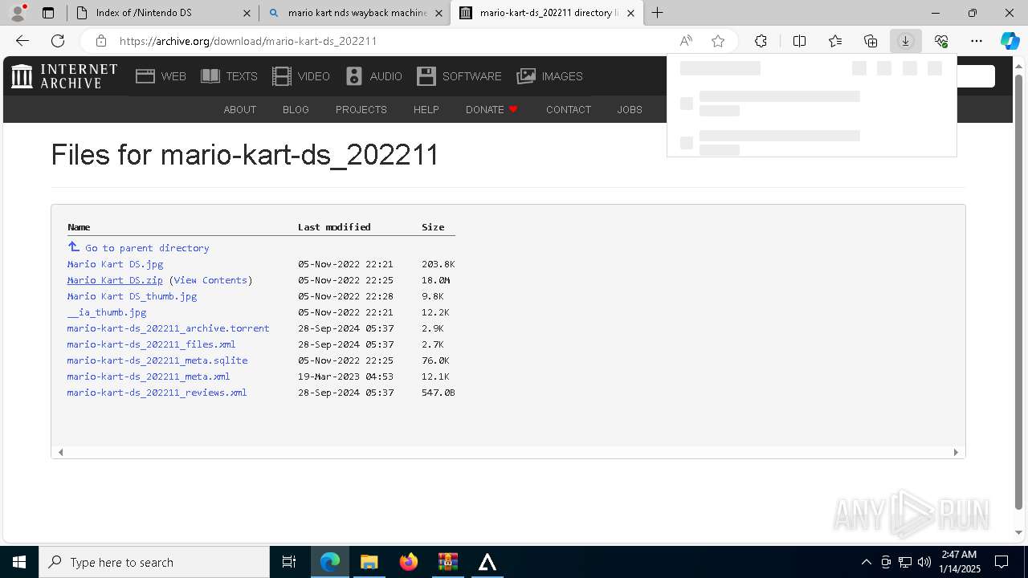Open __ia_thumb.jpg file
The height and width of the screenshot is (578, 1028).
pos(107,312)
